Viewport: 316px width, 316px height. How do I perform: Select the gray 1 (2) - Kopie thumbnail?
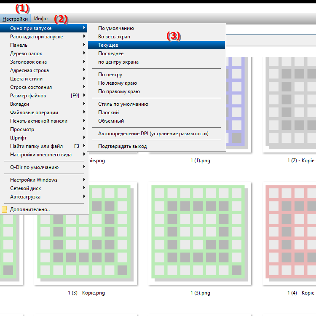click(x=289, y=104)
